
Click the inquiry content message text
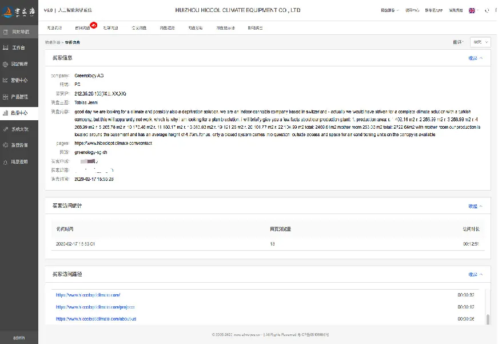tap(277, 123)
